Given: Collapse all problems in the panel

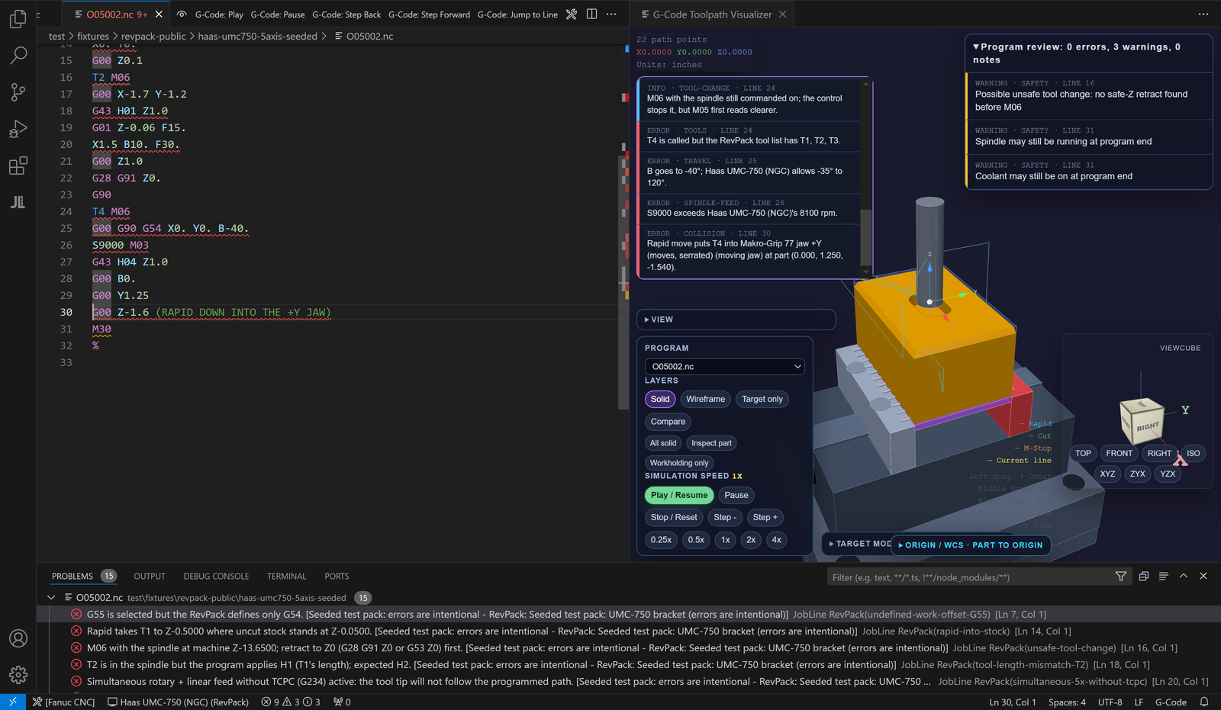Looking at the screenshot, I should 1143,577.
